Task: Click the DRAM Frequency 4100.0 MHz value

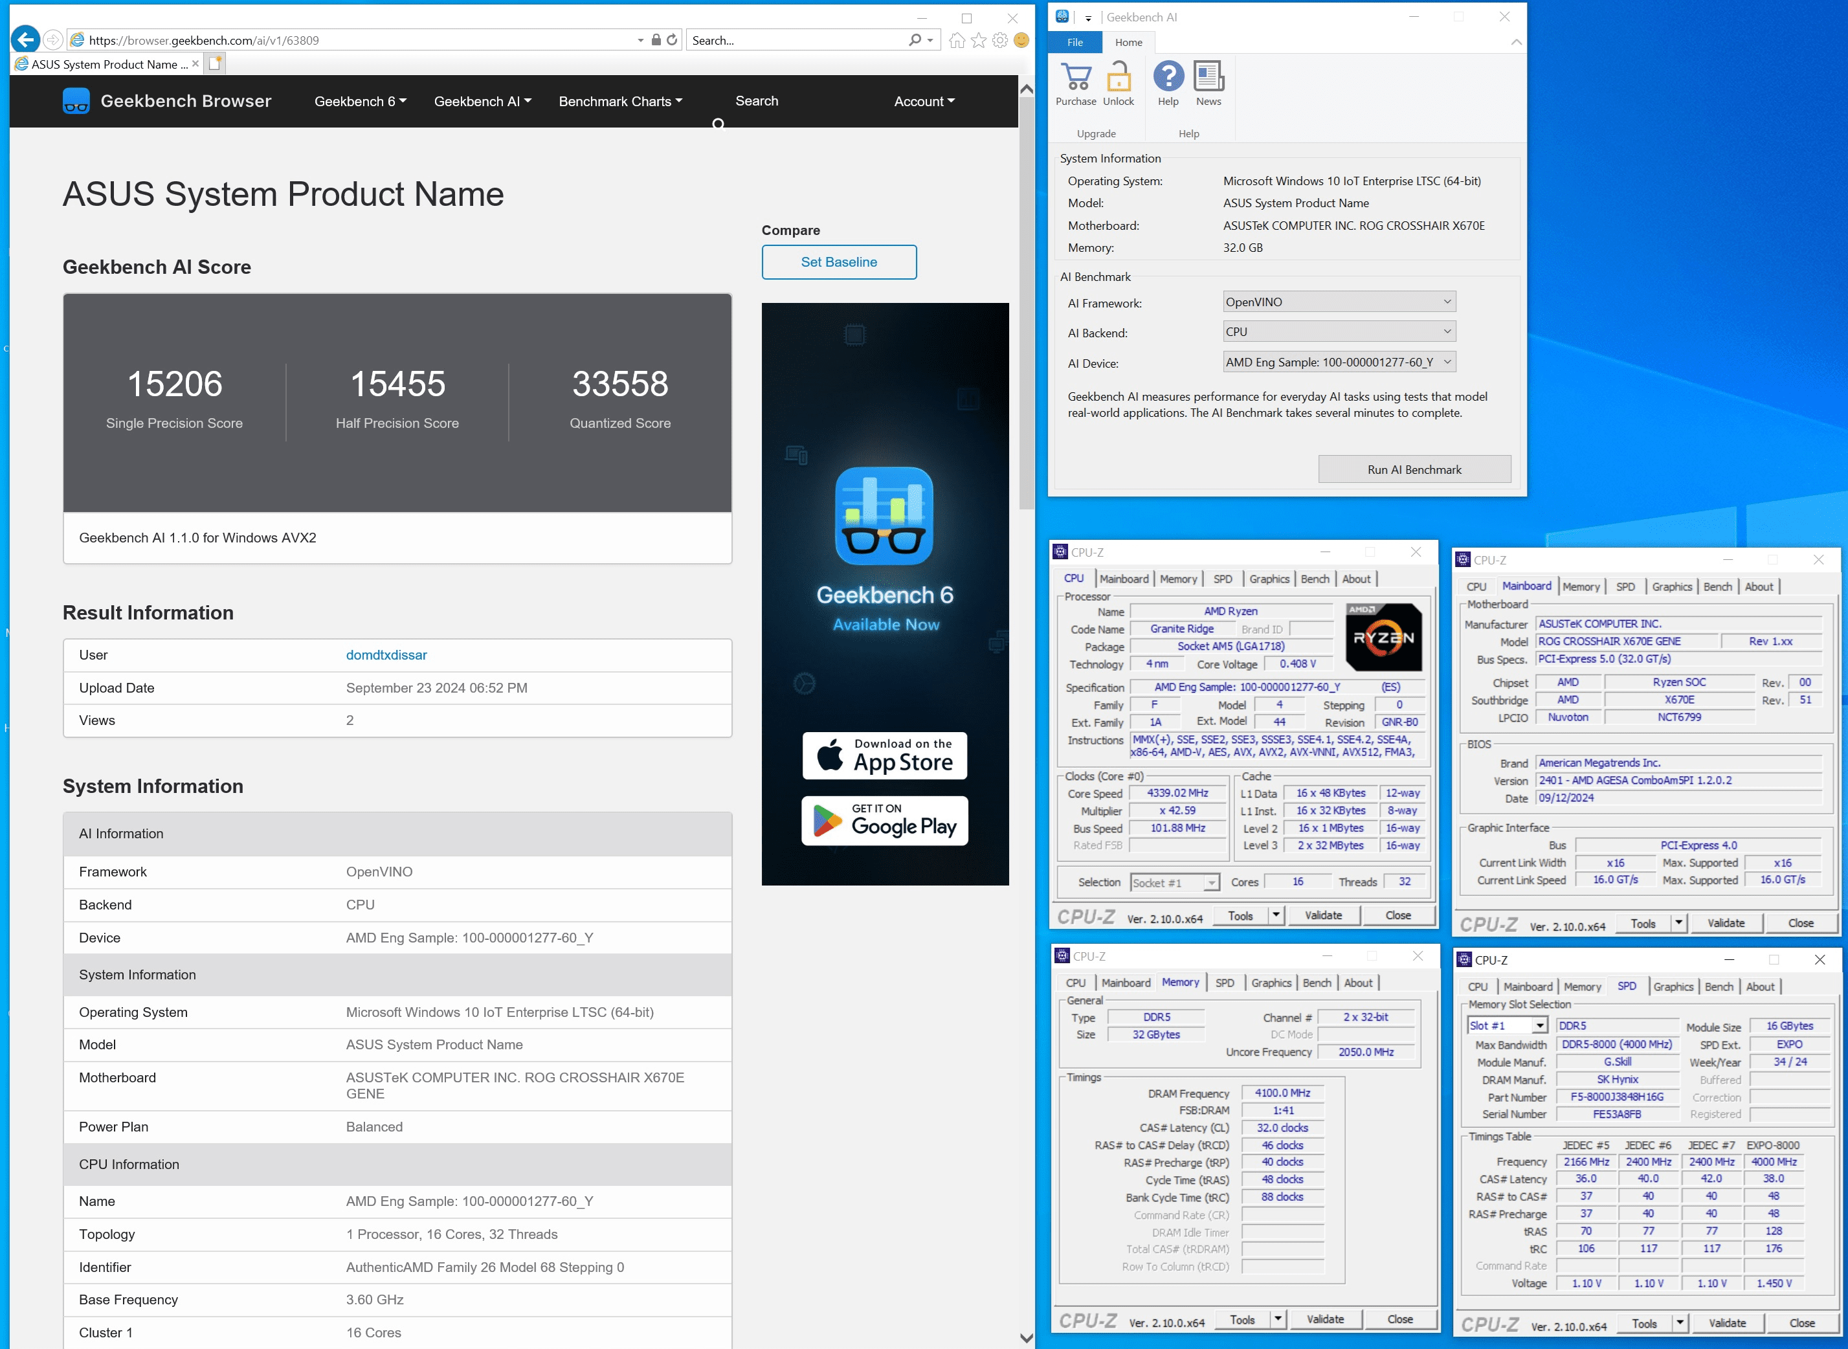Action: tap(1282, 1093)
